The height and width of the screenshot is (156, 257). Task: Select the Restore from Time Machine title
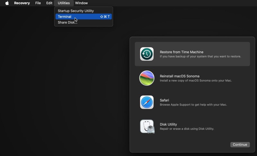[182, 52]
